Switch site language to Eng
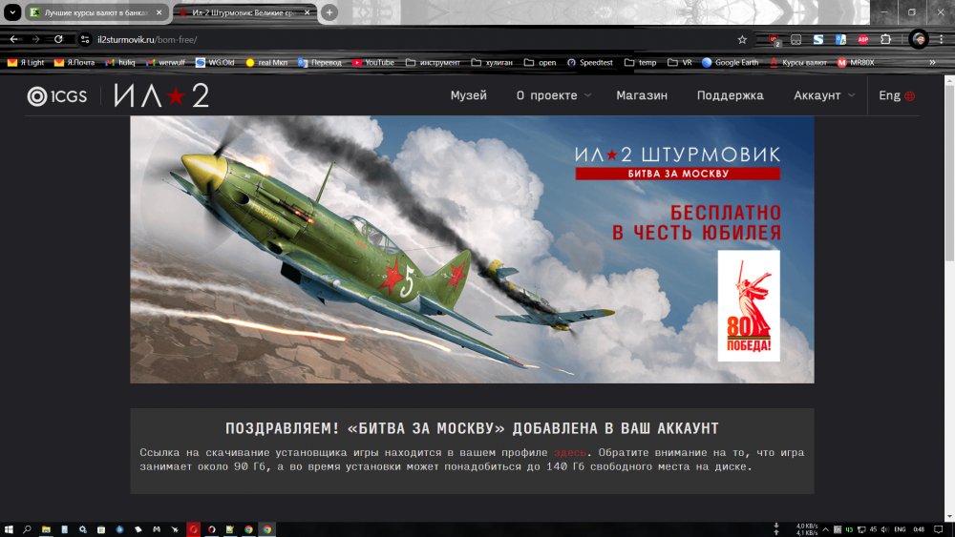 (897, 95)
